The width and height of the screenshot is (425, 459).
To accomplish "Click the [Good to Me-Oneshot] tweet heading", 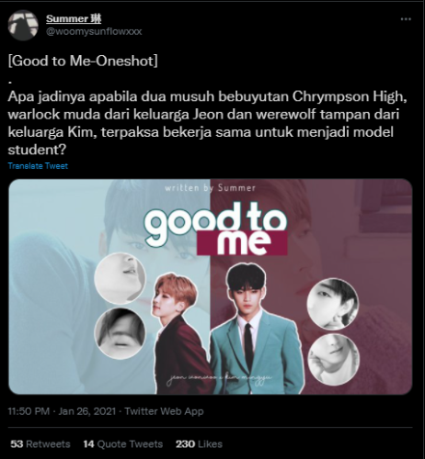I will click(83, 61).
